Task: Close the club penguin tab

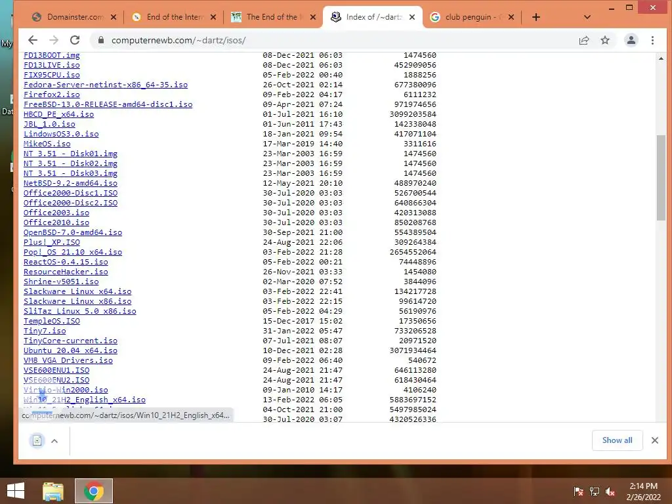Action: 511,17
